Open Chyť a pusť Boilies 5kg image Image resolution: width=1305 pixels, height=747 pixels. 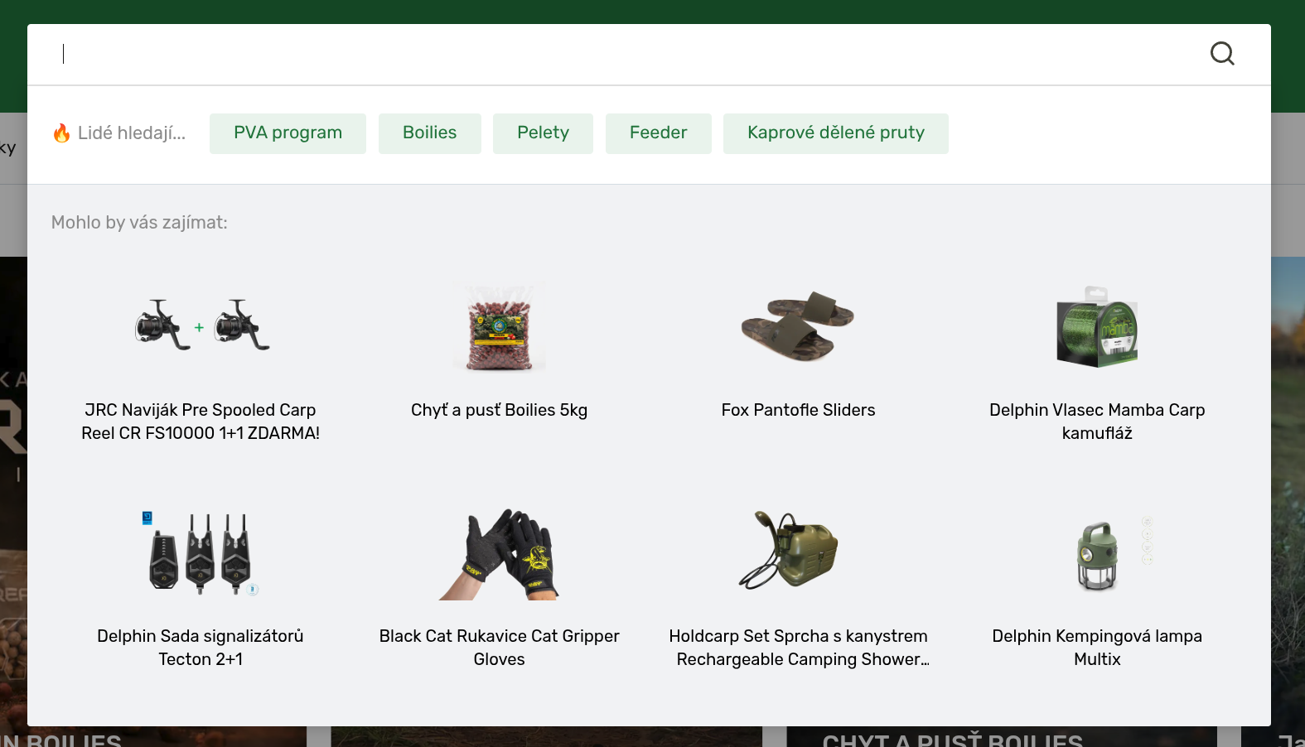(500, 326)
